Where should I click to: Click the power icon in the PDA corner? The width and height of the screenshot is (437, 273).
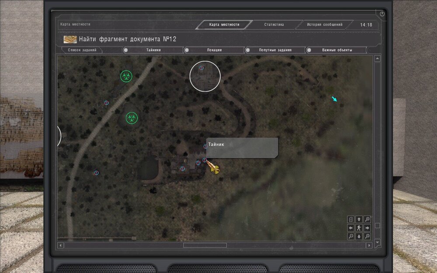coord(382,14)
